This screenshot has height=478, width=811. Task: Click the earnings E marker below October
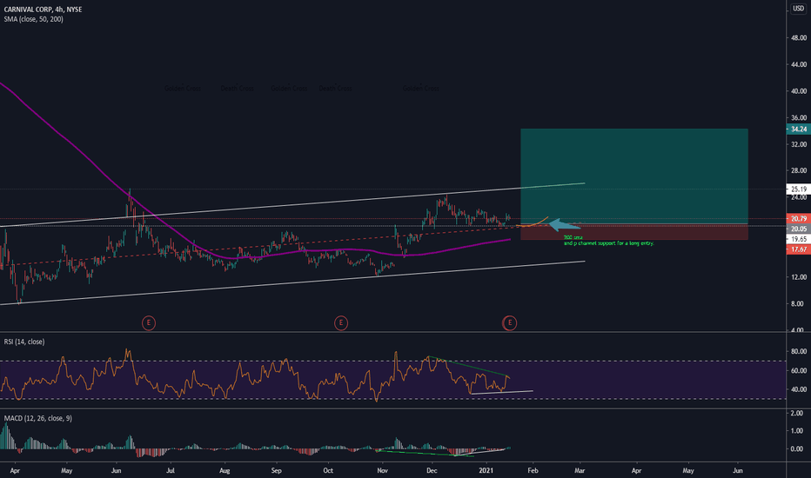coord(341,323)
